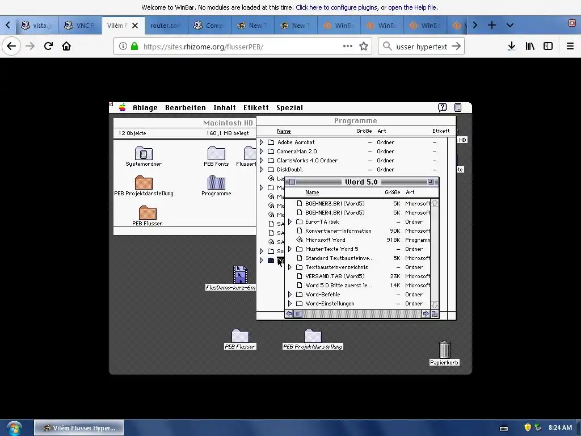Click the Windows Start orb
The image size is (581, 436).
tap(14, 428)
